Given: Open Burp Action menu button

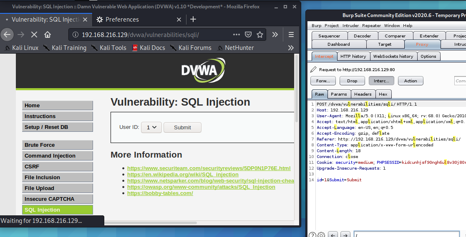Looking at the screenshot, I should point(411,81).
